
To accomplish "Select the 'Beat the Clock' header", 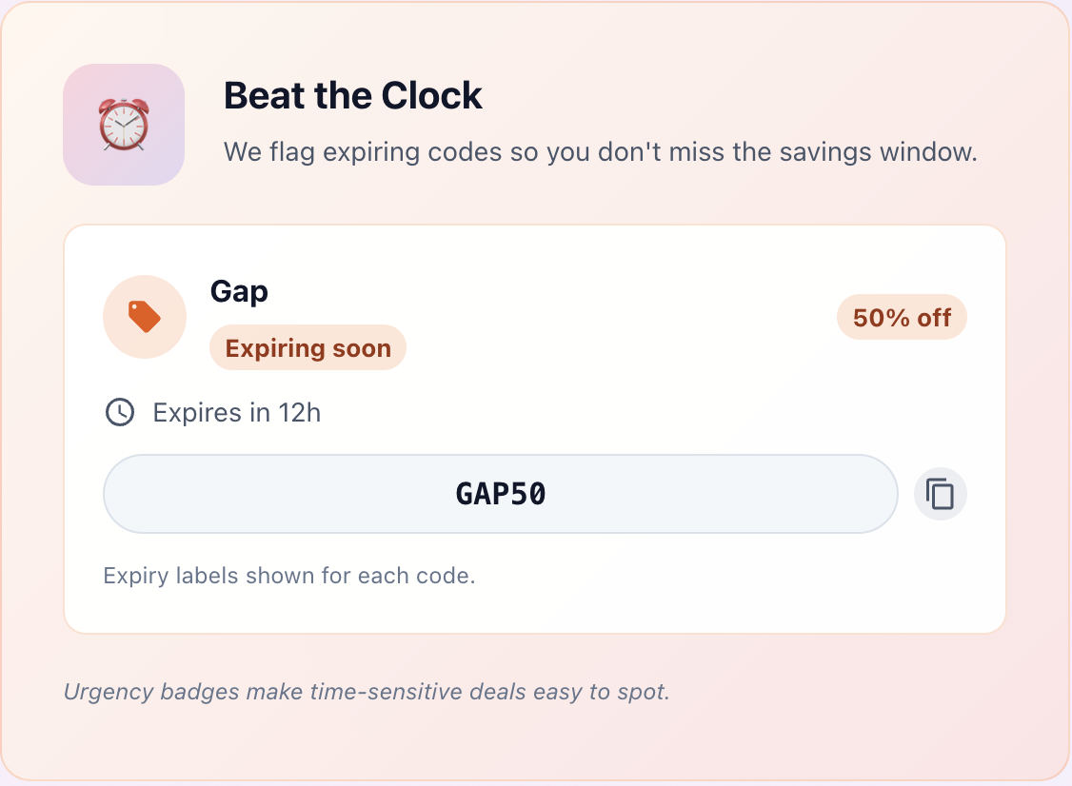I will [x=352, y=95].
